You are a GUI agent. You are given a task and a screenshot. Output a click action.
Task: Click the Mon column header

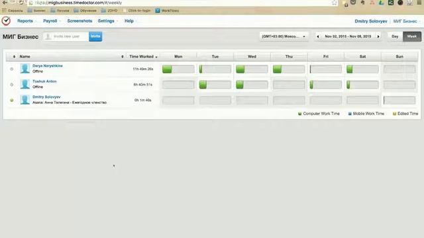pos(178,57)
